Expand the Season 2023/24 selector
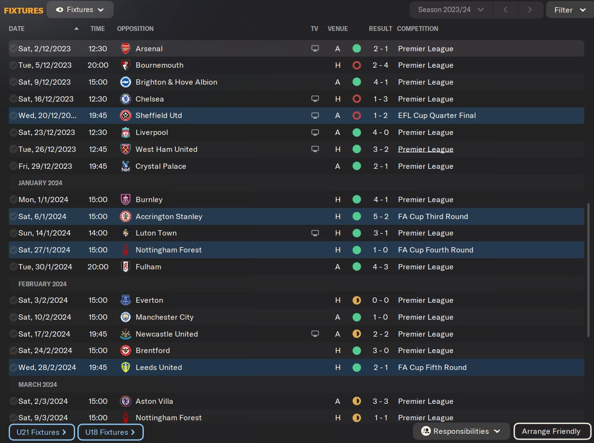 click(451, 10)
